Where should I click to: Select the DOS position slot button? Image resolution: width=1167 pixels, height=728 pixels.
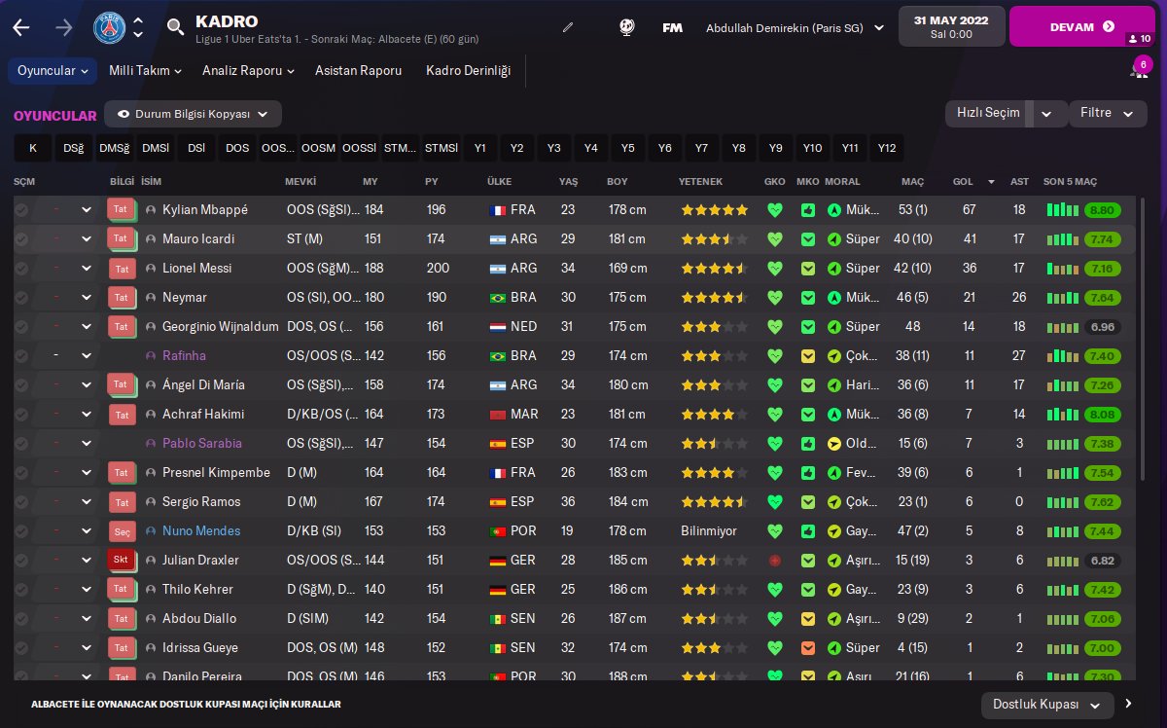point(237,148)
